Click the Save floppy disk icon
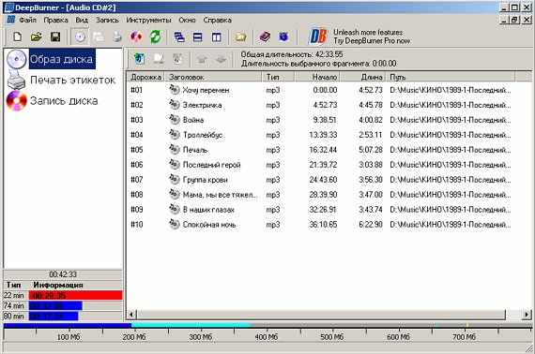The image size is (535, 354). point(55,37)
